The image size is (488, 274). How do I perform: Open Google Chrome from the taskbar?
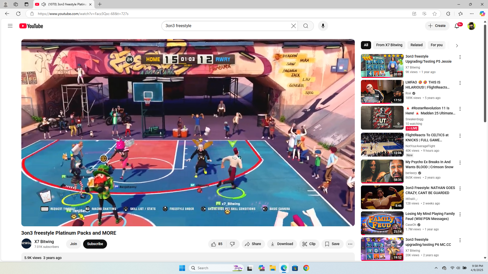click(x=306, y=268)
